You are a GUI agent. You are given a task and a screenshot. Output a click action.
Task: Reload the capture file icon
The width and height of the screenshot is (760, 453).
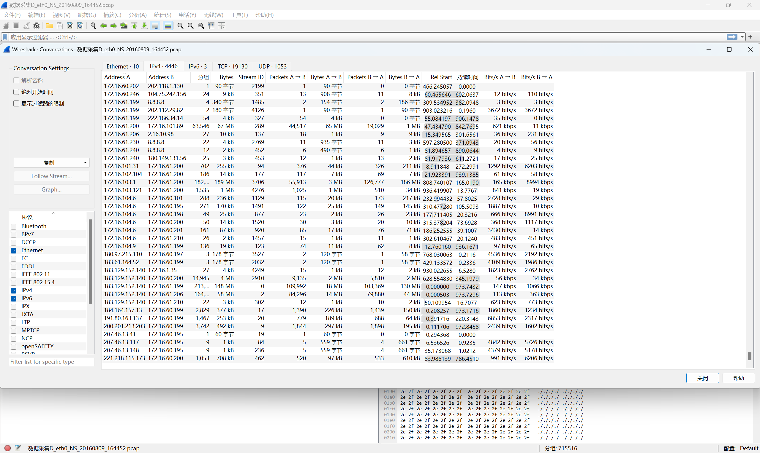coord(80,26)
